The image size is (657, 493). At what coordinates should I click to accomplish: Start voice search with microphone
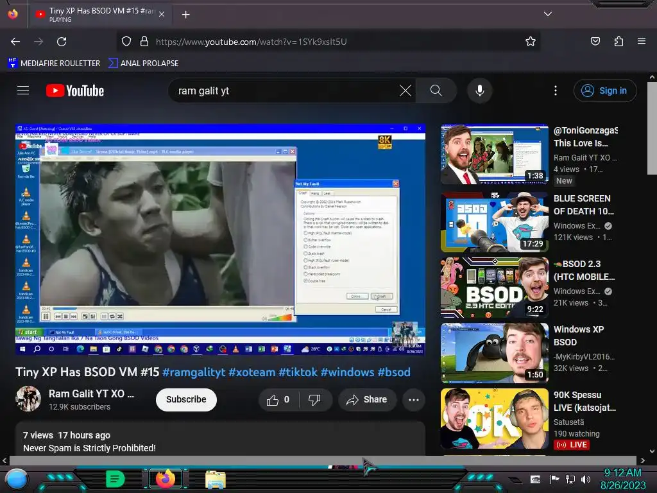tap(480, 91)
